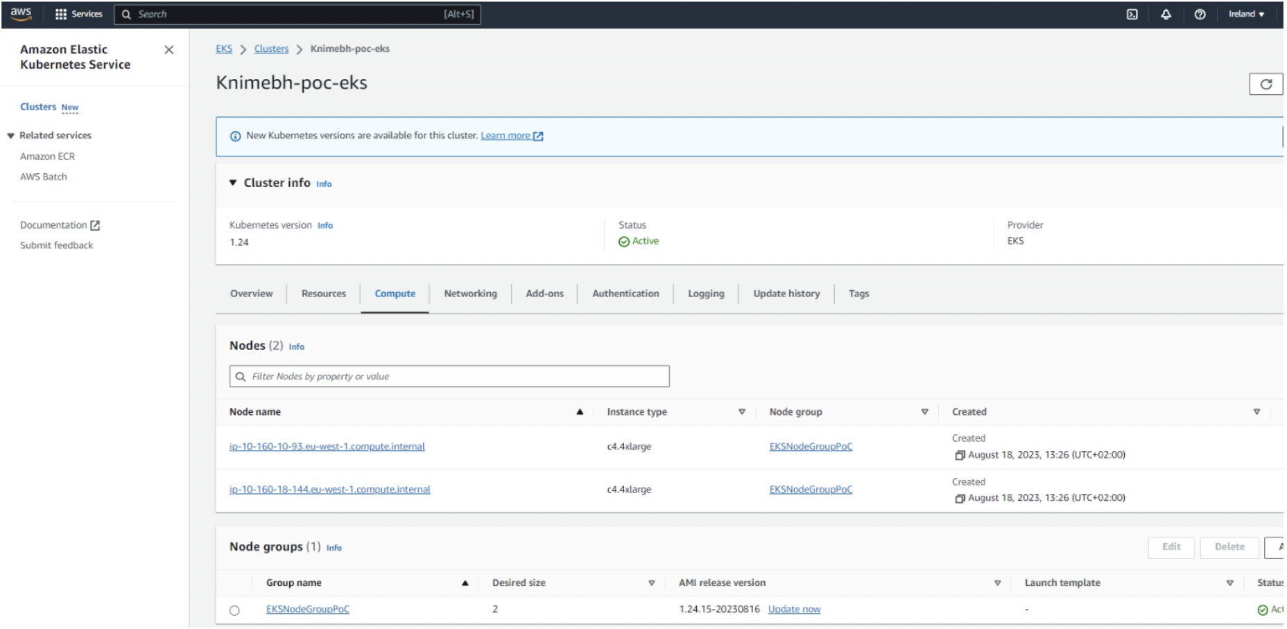
Task: Open the Services grid menu
Action: (78, 14)
